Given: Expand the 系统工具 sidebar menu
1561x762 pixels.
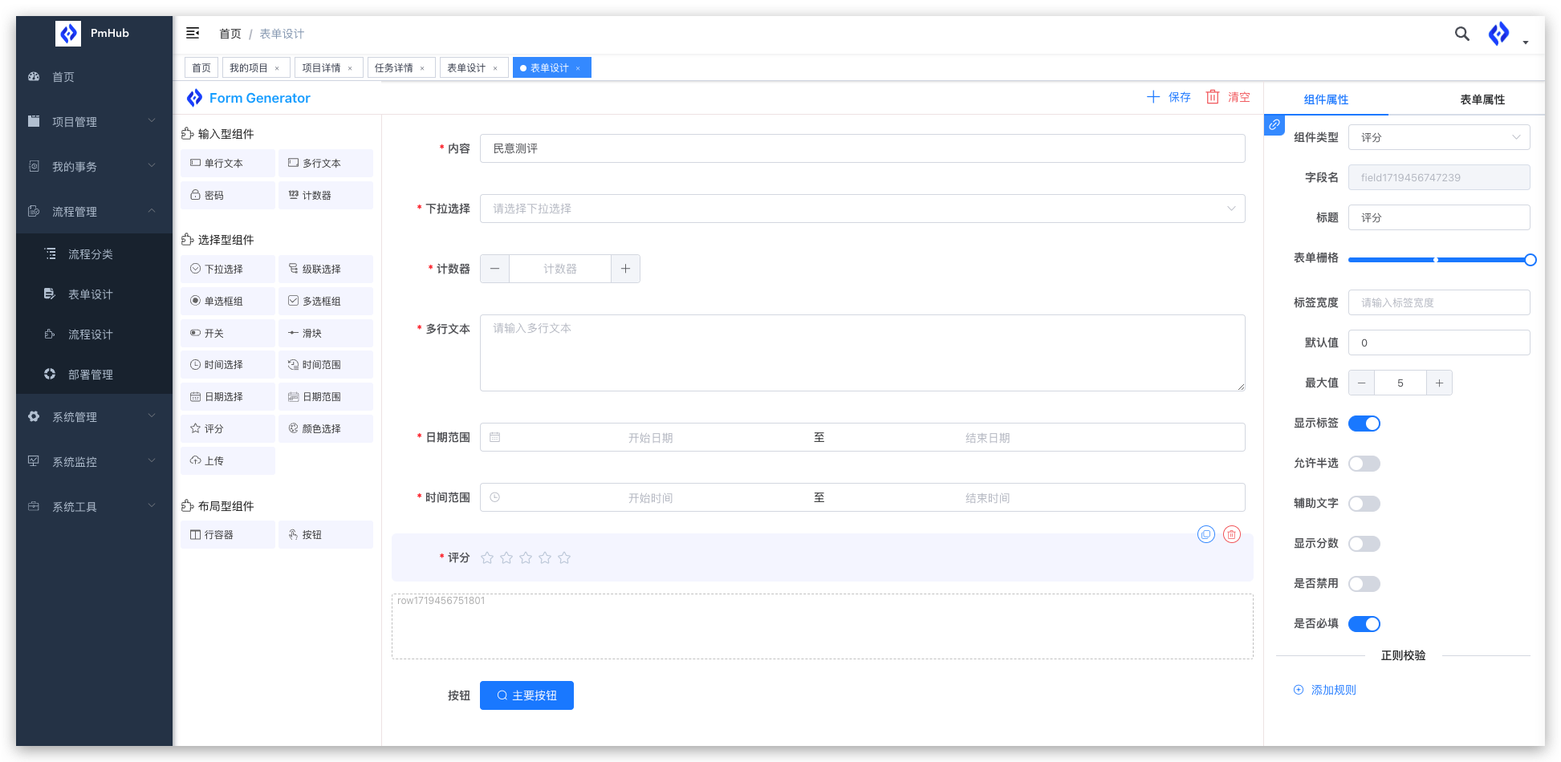Looking at the screenshot, I should click(94, 506).
